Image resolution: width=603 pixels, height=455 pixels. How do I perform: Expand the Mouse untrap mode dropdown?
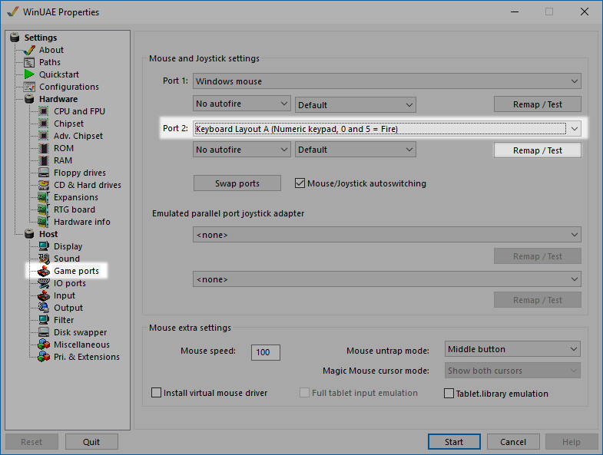click(x=512, y=349)
